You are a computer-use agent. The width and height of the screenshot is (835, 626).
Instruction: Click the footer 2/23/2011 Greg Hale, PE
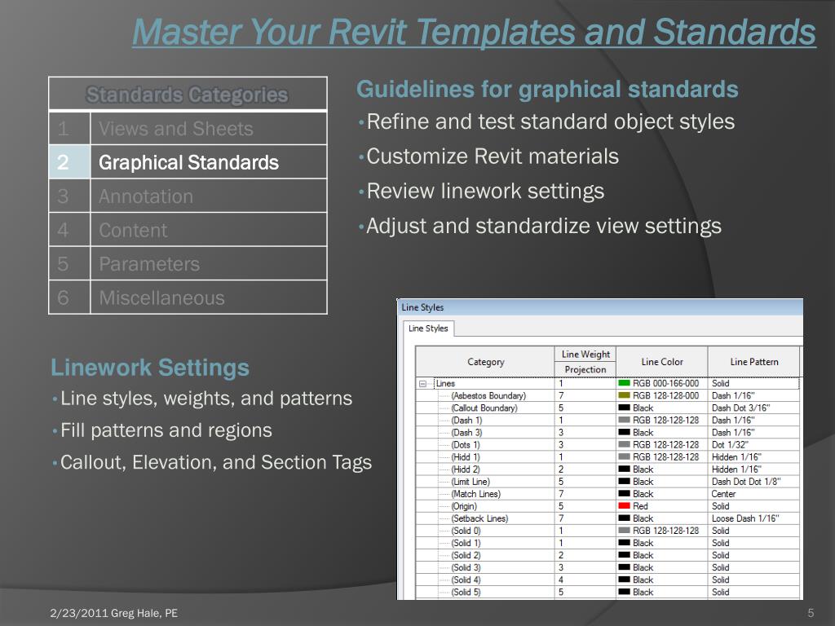click(x=114, y=613)
